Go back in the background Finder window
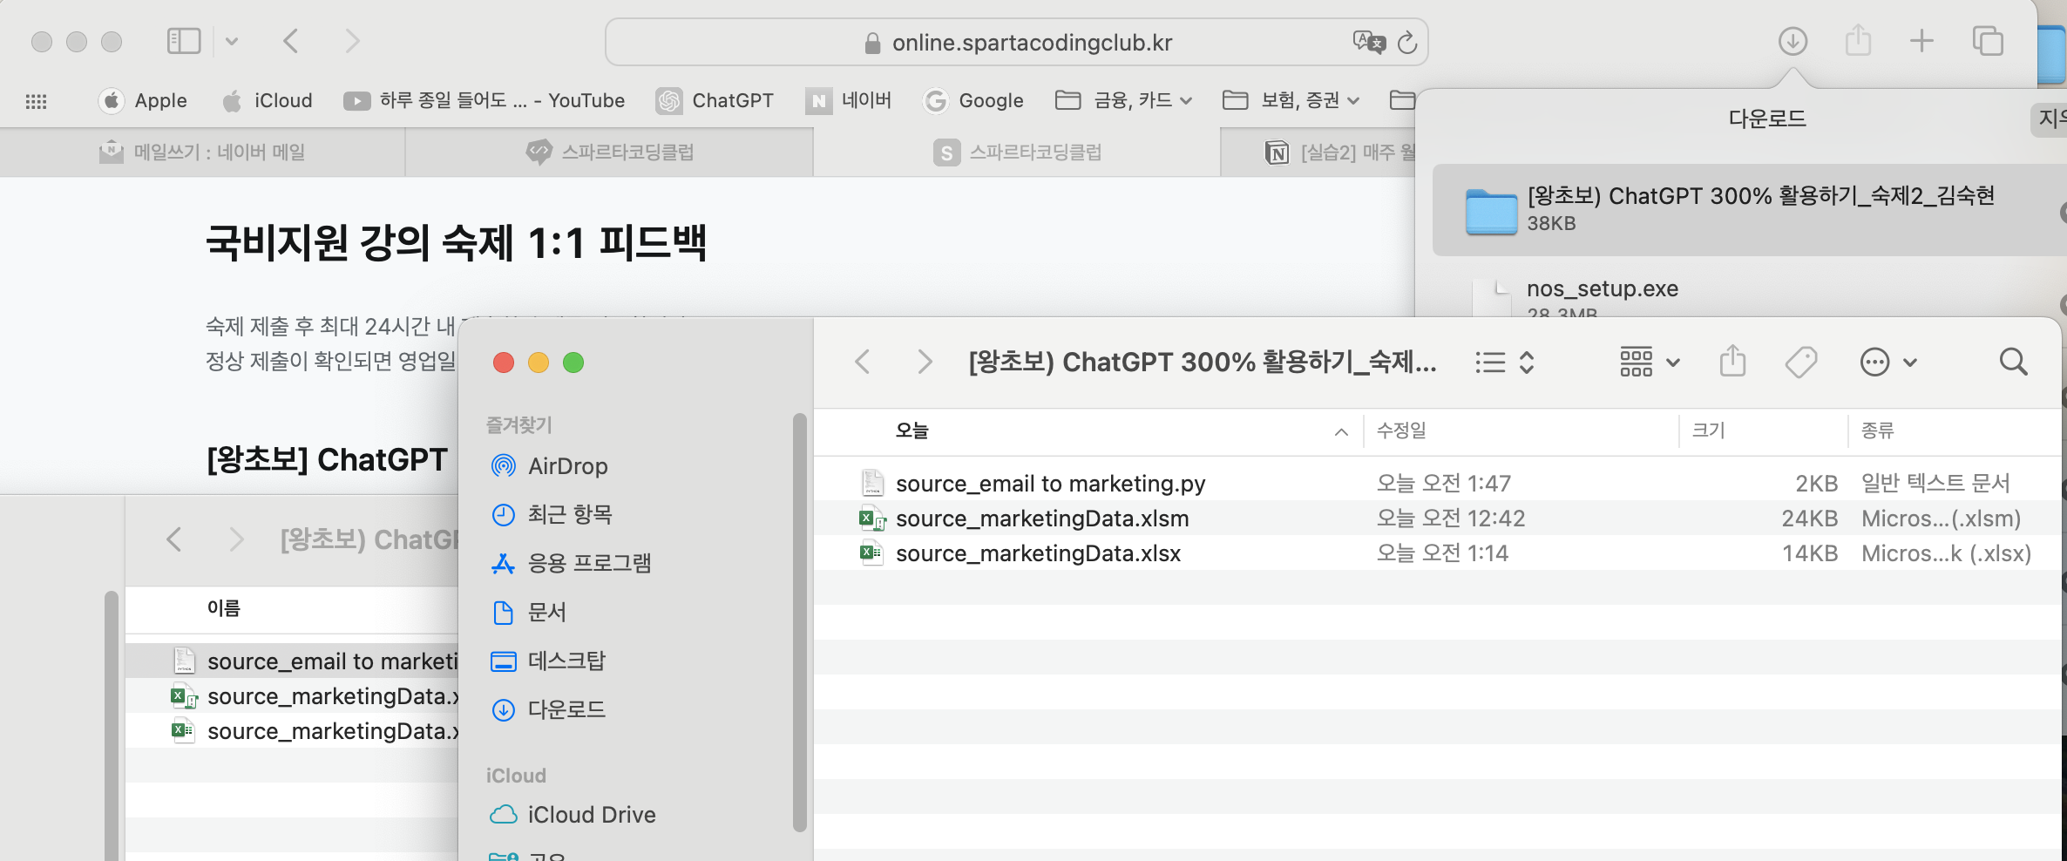 pyautogui.click(x=174, y=539)
